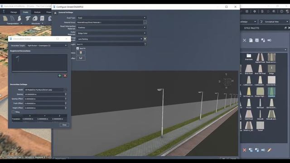
Task: Toggle the Tilting checkbox in Decoration Editor
Action: click(13, 112)
